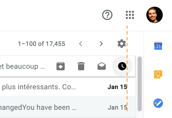Image resolution: width=172 pixels, height=118 pixels.
Task: Open the email with "You have been" snippet
Action: coord(39,107)
